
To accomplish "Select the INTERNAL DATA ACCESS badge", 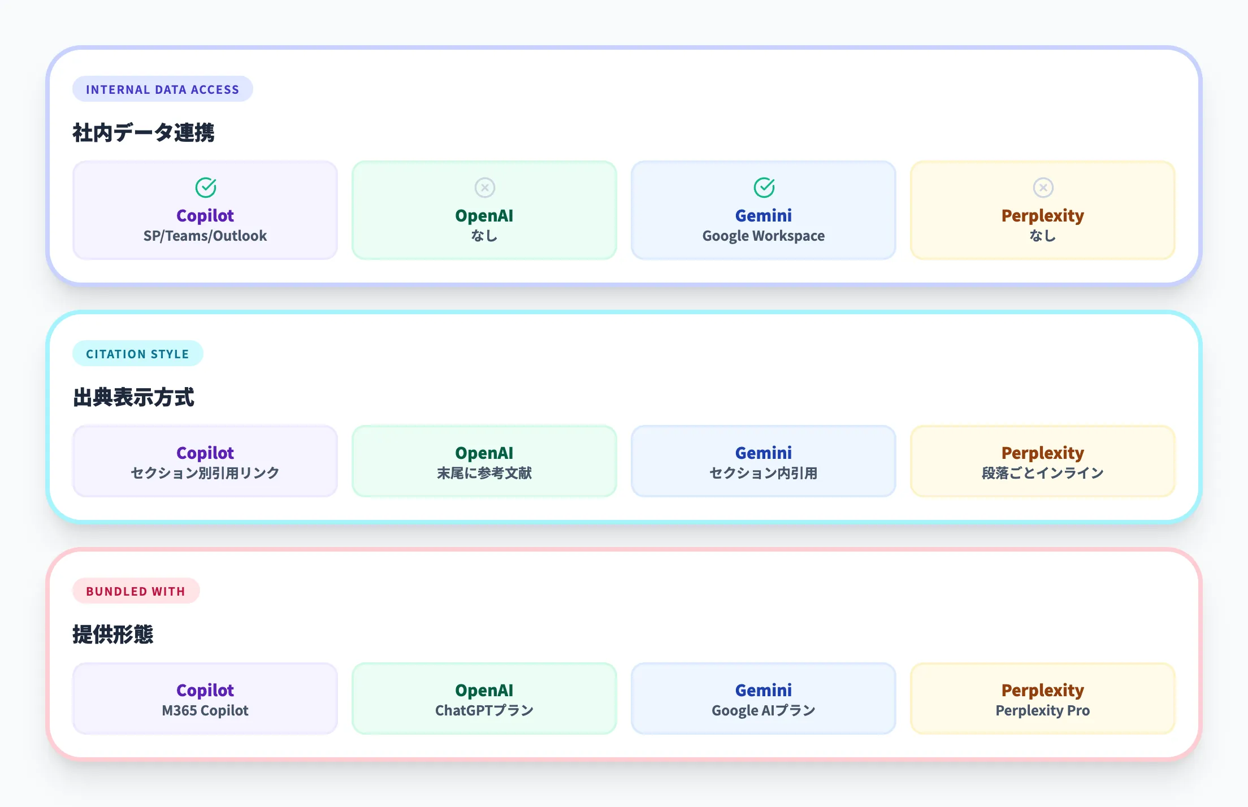I will point(162,89).
